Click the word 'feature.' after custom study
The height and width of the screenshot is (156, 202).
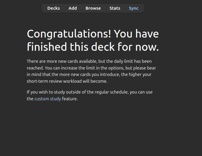coord(70,99)
